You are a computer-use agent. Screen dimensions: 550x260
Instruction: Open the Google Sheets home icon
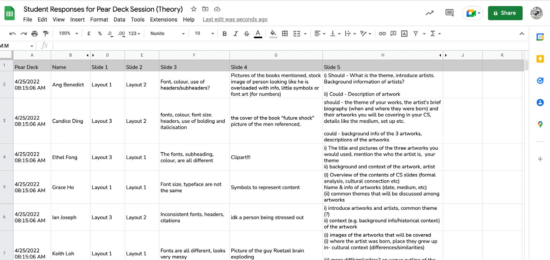pos(10,14)
